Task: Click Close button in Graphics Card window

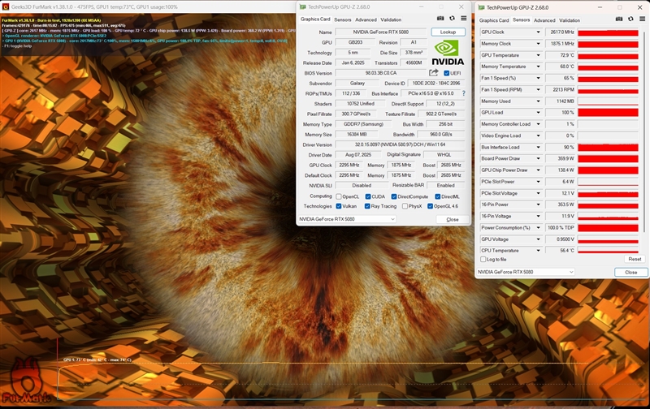Action: click(x=453, y=219)
